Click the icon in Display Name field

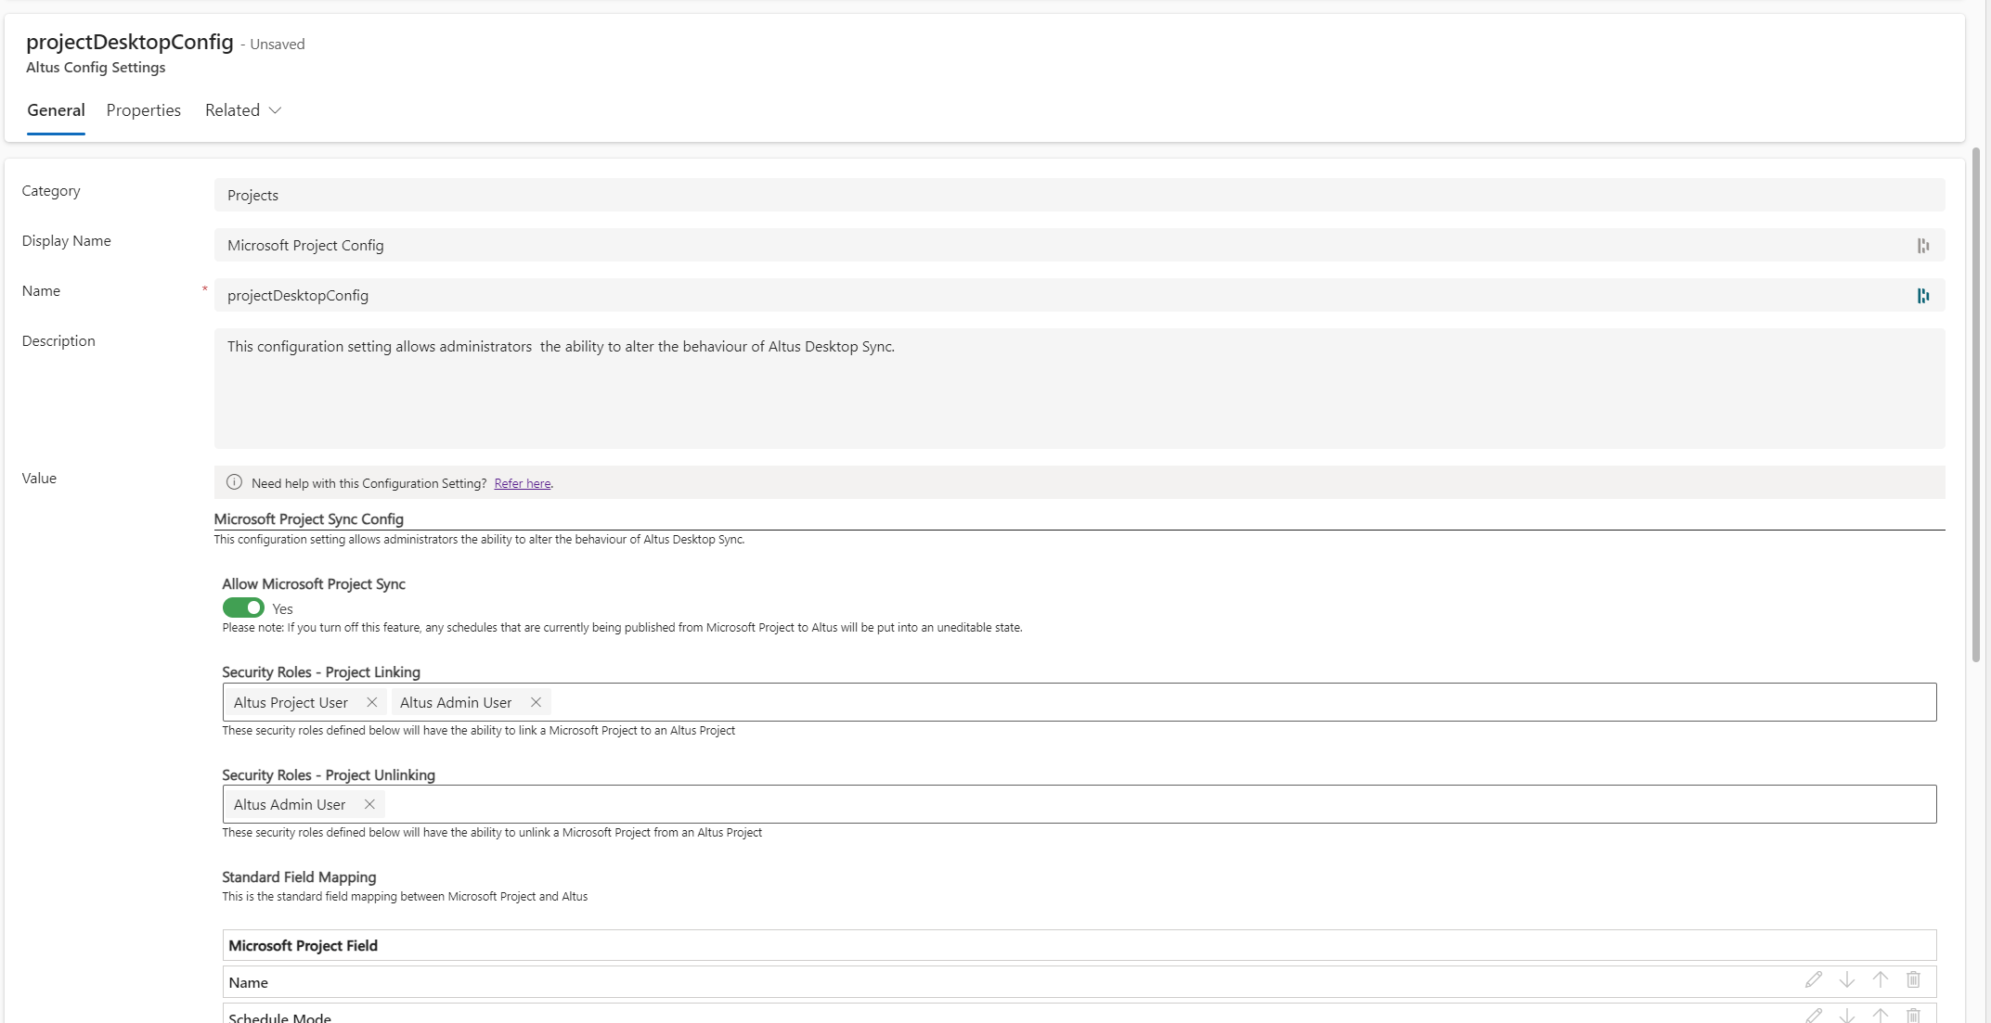pyautogui.click(x=1922, y=246)
